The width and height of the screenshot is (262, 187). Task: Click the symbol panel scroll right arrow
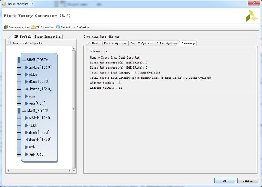click(x=70, y=171)
